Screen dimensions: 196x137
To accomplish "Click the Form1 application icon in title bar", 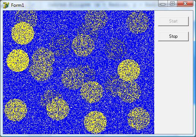I will tap(6, 5).
